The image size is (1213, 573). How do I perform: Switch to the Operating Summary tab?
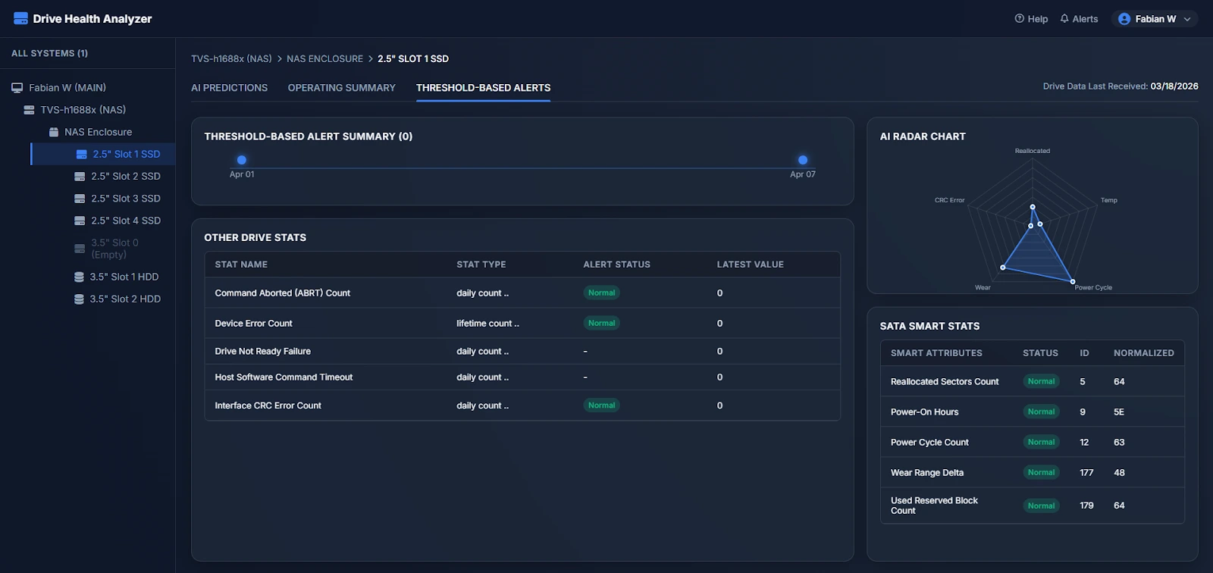coord(341,88)
